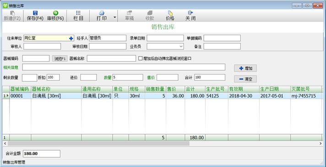Open the 栏目 columns settings icon
326x167 pixels.
(78, 13)
